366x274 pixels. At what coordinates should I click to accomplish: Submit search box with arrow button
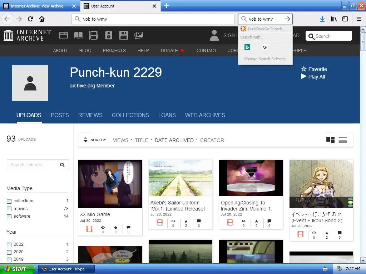click(x=287, y=19)
